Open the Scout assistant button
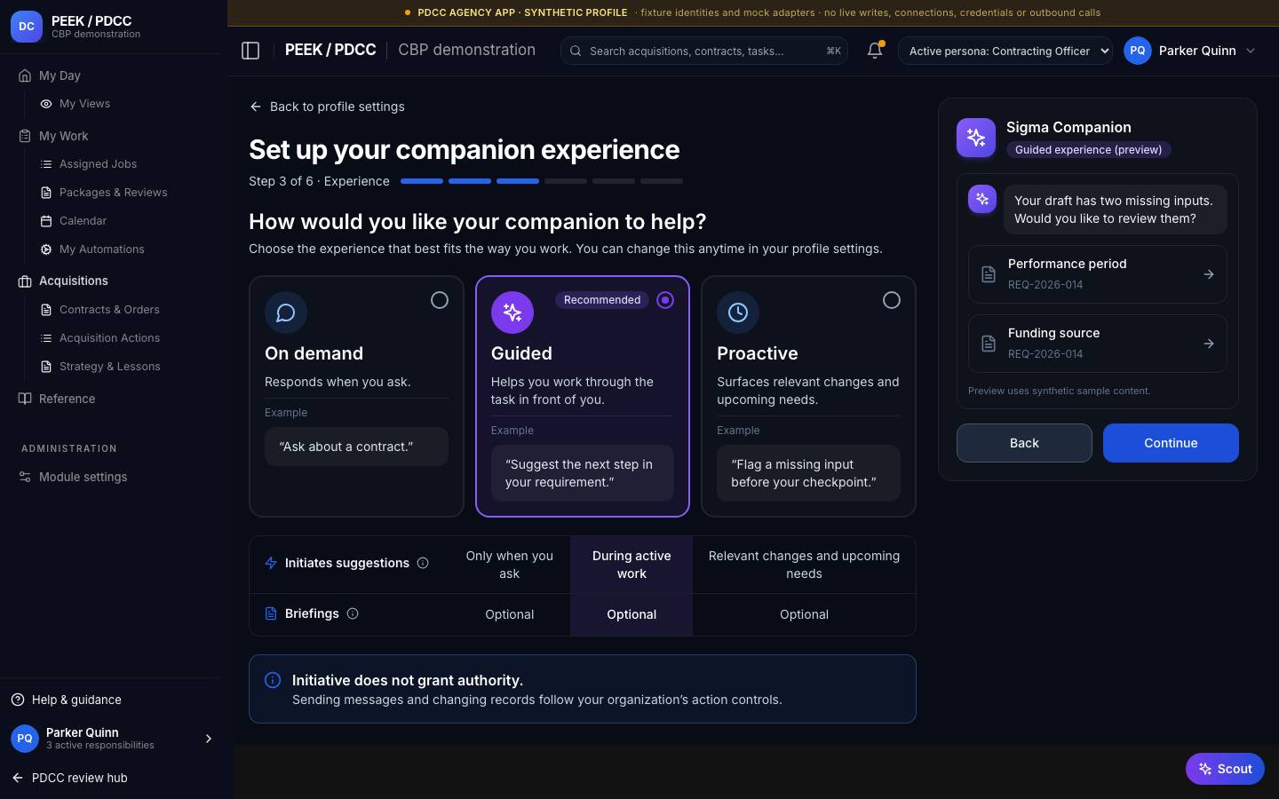This screenshot has width=1279, height=799. [x=1225, y=769]
